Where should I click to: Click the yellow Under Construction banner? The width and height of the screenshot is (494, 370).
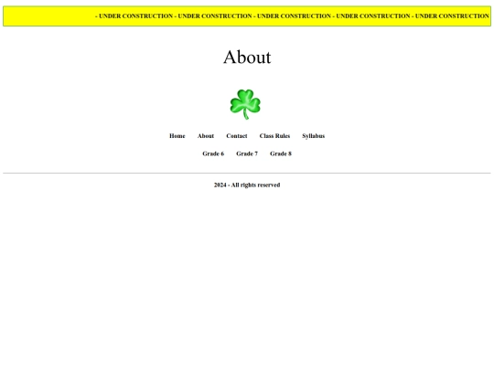coord(247,16)
